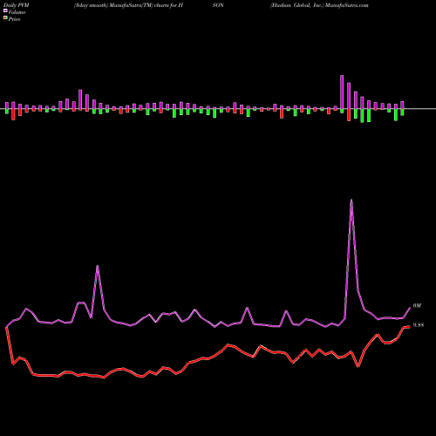The image size is (436, 436).
Task: Click the right end of the red price line
Action: pyautogui.click(x=410, y=327)
